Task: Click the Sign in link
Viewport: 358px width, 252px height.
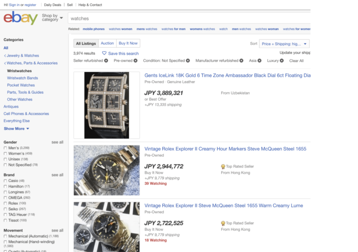Action: coord(14,5)
